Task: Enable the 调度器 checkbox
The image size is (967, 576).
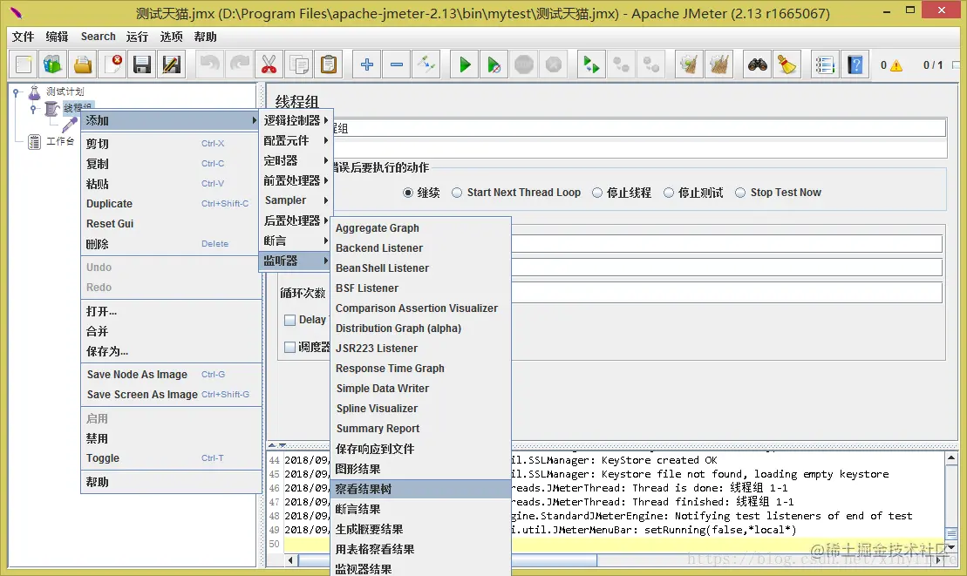Action: (x=289, y=348)
